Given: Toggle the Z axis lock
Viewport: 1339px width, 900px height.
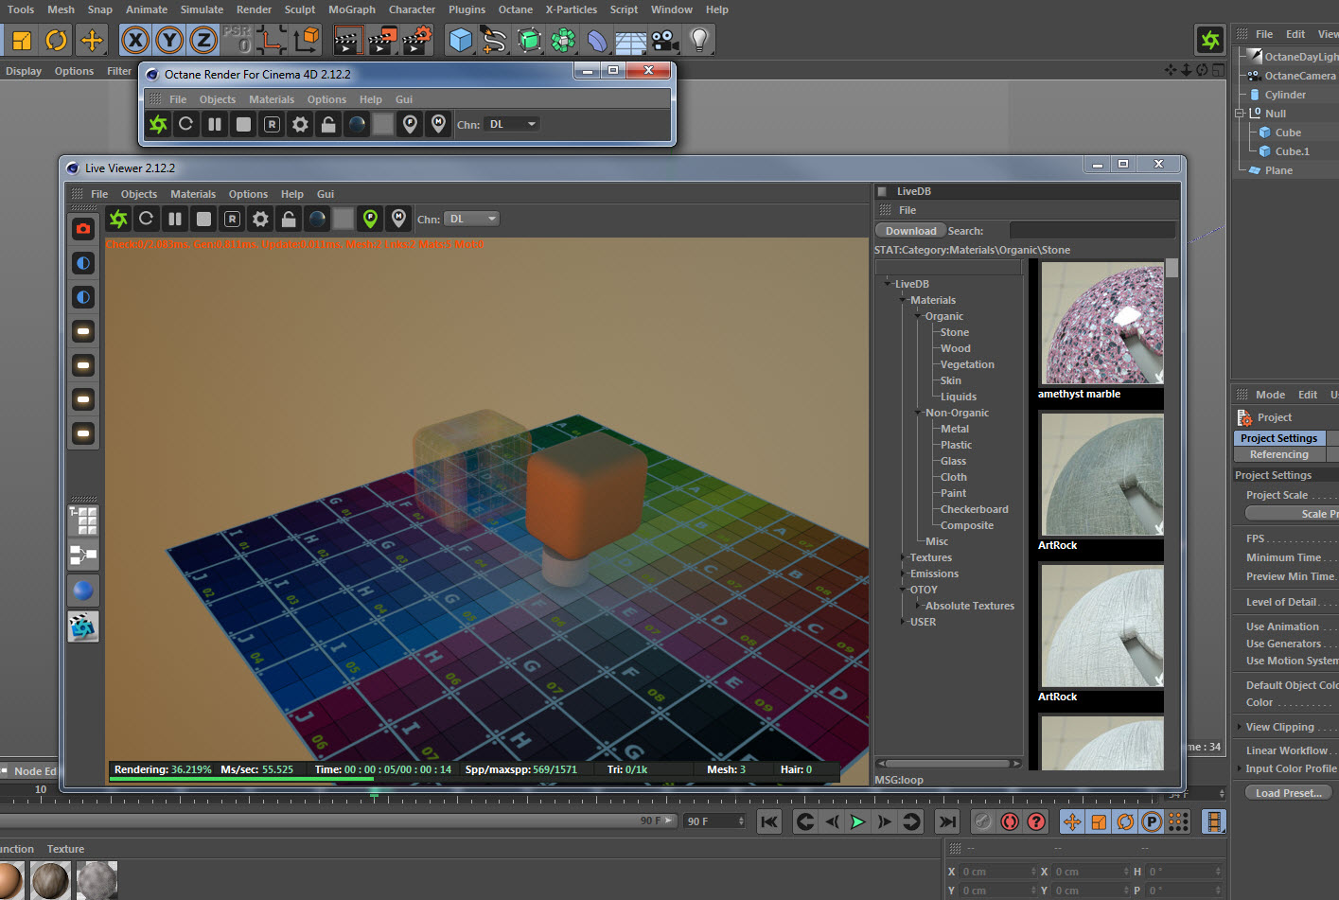Looking at the screenshot, I should (x=203, y=40).
